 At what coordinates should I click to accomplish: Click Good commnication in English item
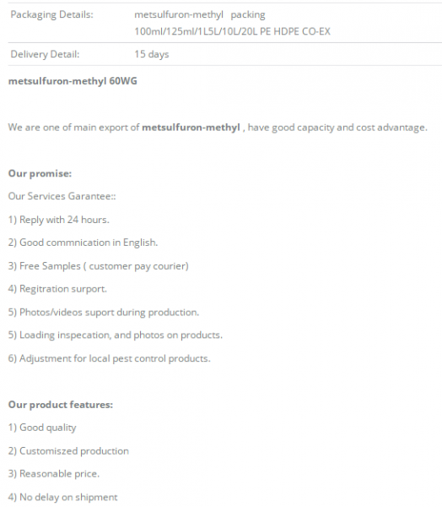click(x=83, y=243)
